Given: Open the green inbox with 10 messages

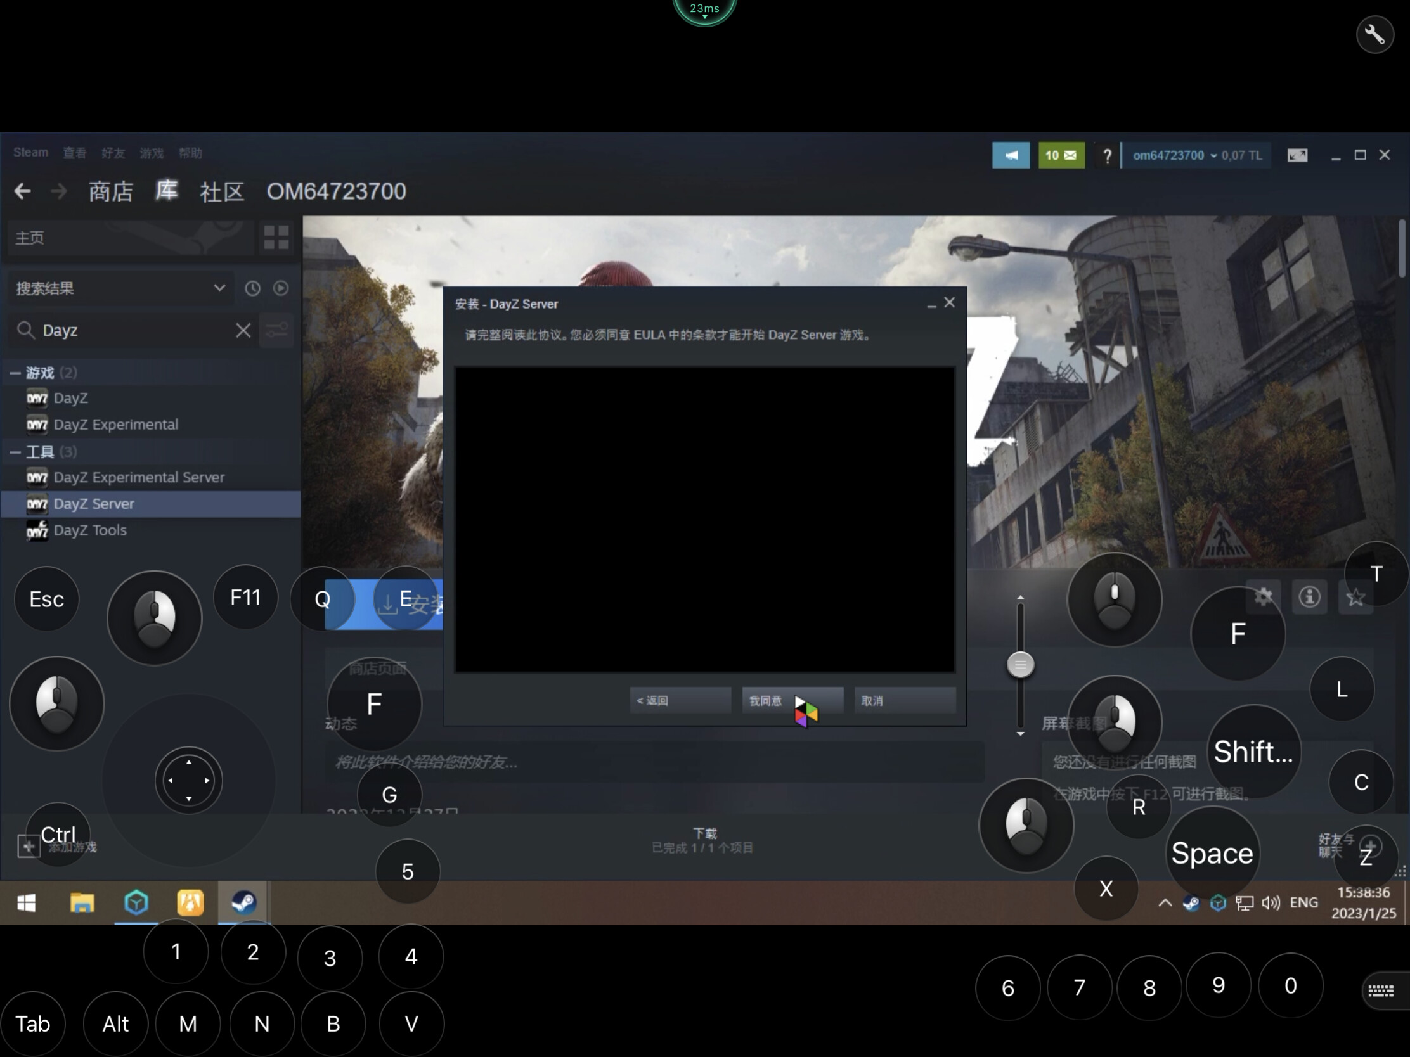Looking at the screenshot, I should [1061, 155].
